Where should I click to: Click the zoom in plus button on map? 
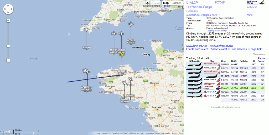(8, 21)
